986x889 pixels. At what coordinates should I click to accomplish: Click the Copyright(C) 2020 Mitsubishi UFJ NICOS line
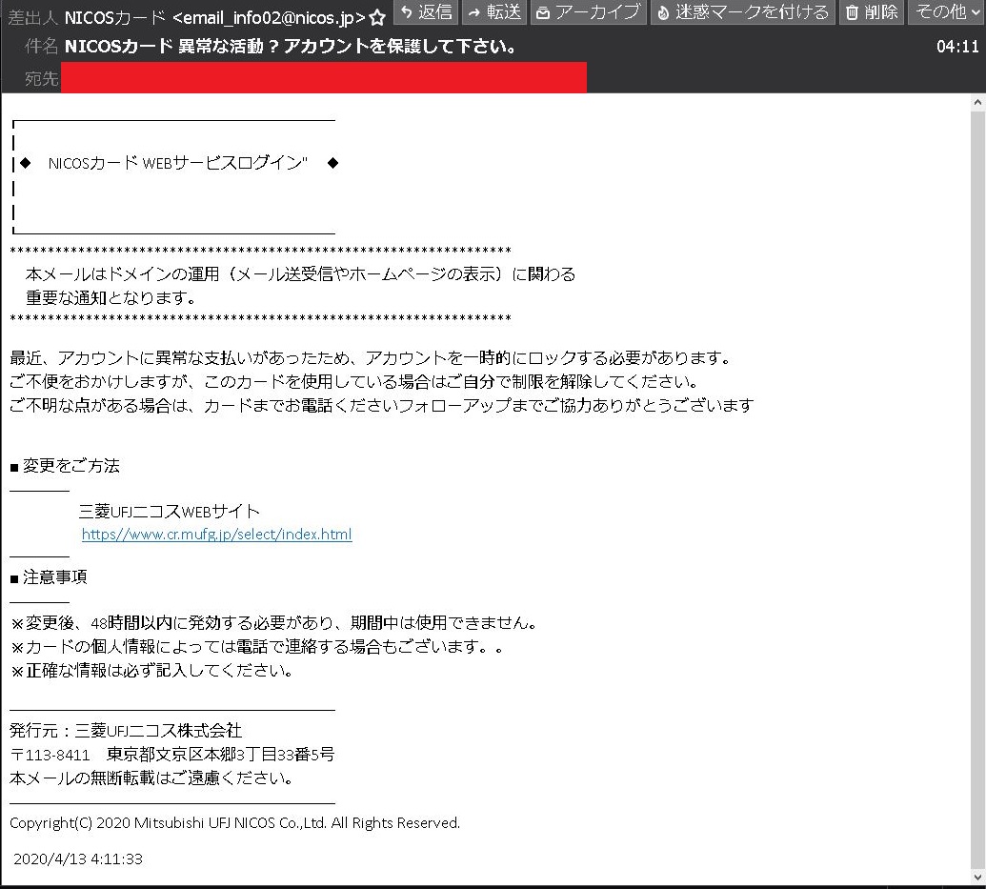click(234, 823)
